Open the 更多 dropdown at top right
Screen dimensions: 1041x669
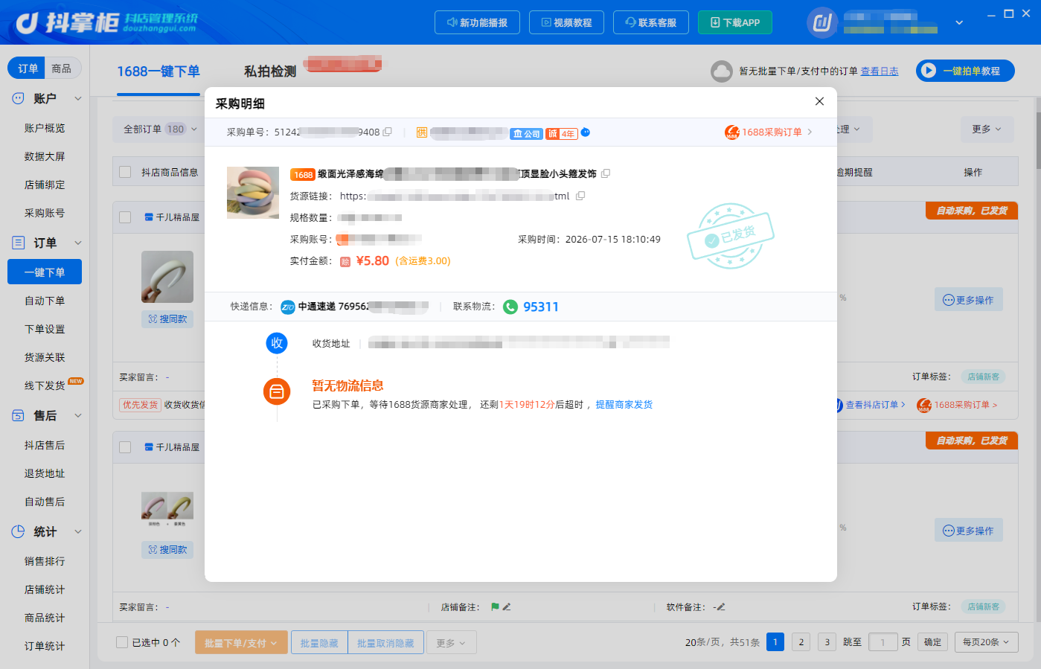tap(987, 129)
